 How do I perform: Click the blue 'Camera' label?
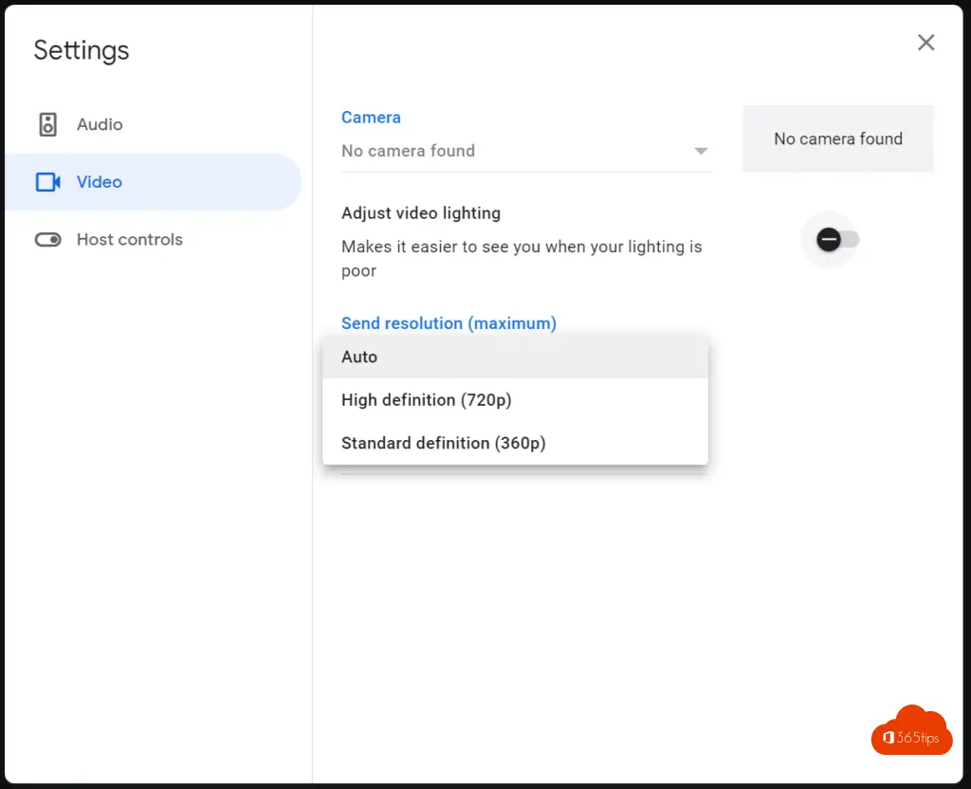point(371,118)
